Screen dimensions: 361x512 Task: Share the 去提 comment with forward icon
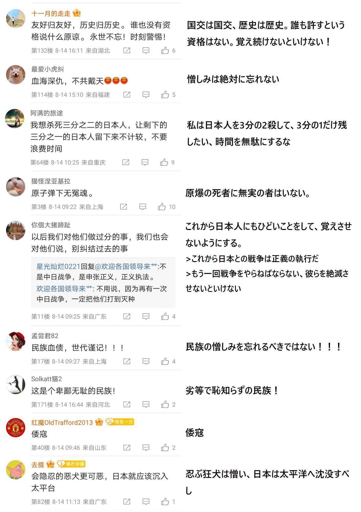point(127,501)
